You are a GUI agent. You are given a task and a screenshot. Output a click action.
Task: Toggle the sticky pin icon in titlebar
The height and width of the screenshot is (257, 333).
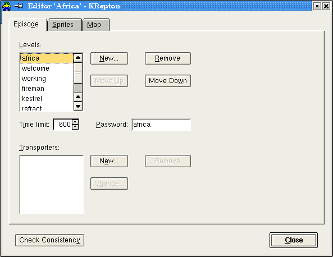19,6
